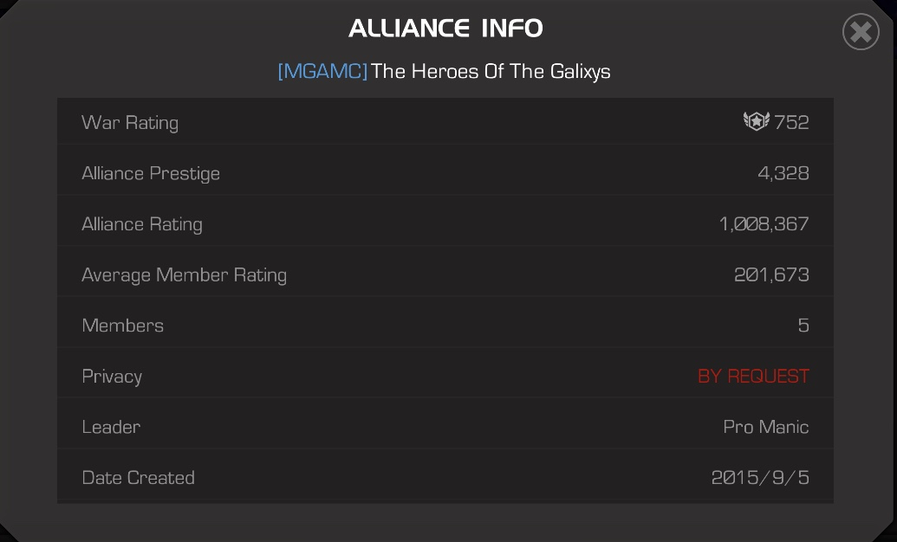897x542 pixels.
Task: Select the MGAMC alliance tag
Action: click(322, 72)
